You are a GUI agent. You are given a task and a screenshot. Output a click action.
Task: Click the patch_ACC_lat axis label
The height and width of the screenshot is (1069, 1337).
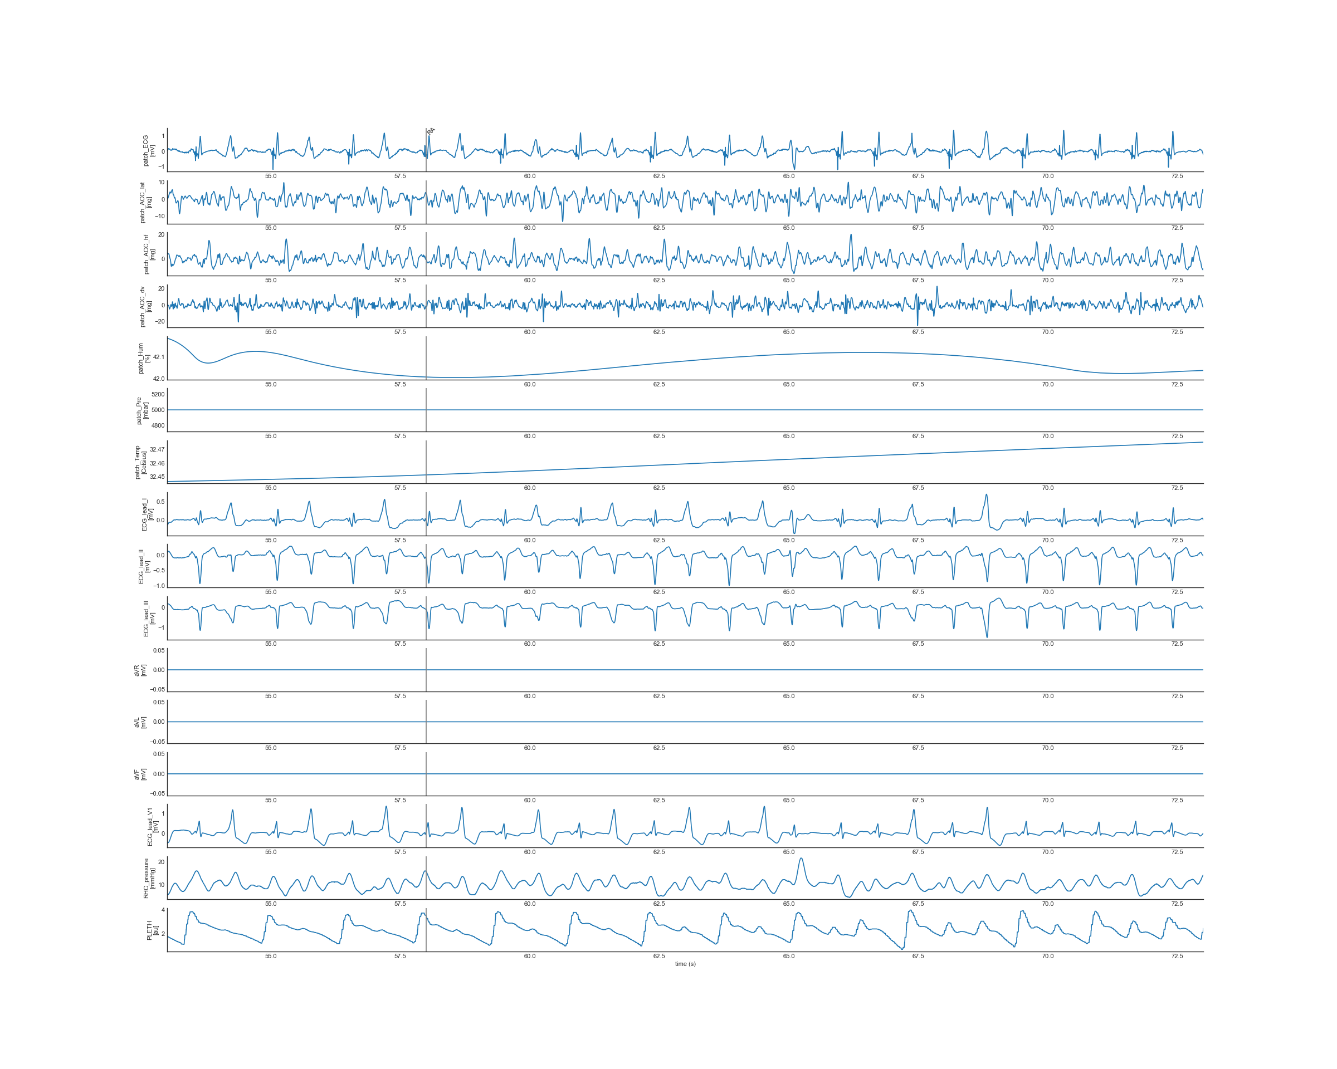(x=145, y=203)
